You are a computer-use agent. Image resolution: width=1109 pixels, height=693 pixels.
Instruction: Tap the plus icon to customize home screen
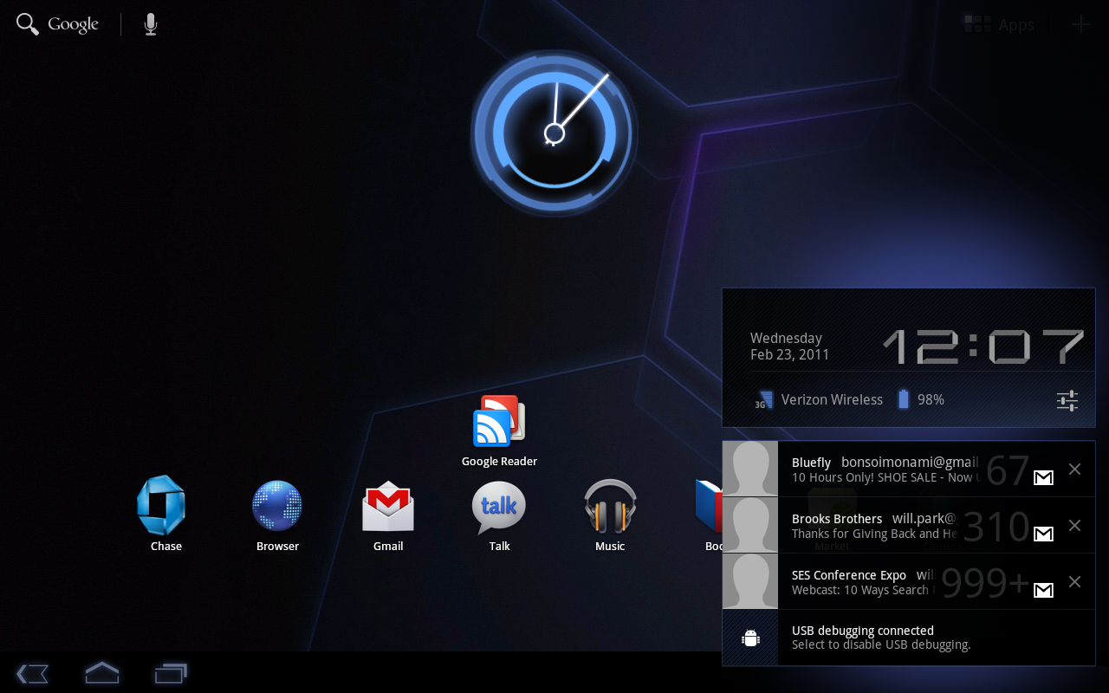click(x=1081, y=24)
